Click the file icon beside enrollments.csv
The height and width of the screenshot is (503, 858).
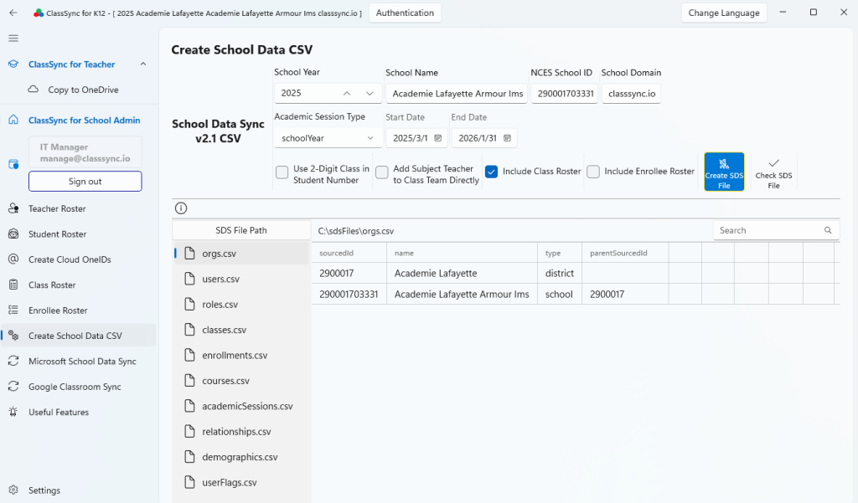[190, 355]
